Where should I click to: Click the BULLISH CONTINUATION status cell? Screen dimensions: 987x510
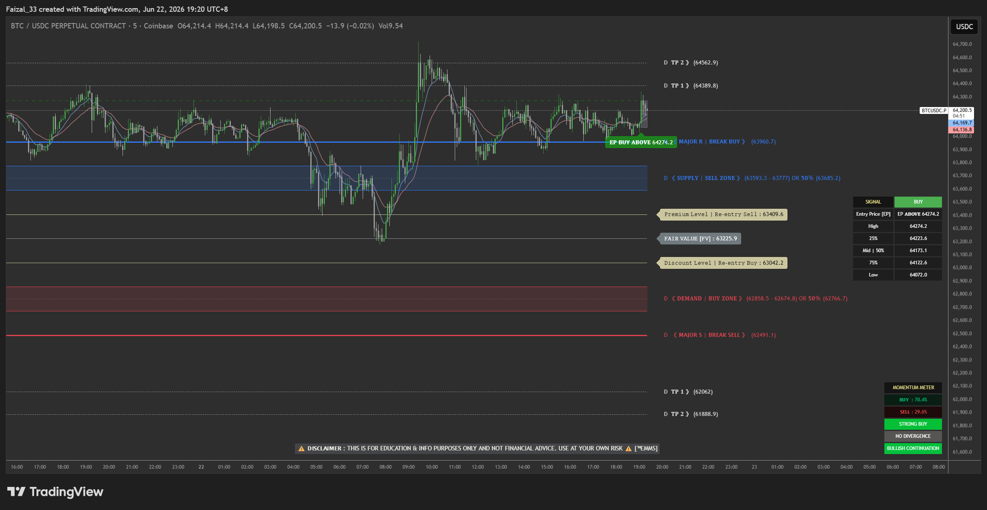913,448
